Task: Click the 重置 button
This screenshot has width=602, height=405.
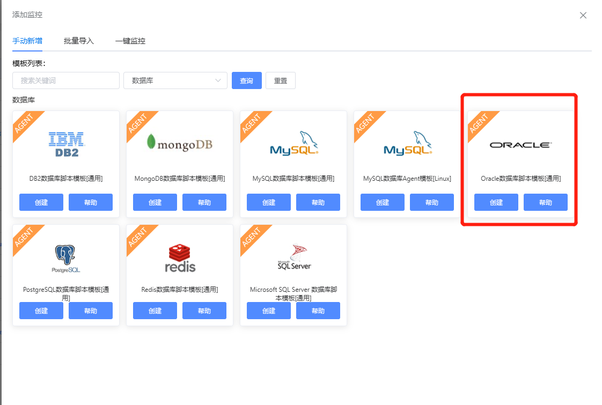Action: (x=281, y=80)
